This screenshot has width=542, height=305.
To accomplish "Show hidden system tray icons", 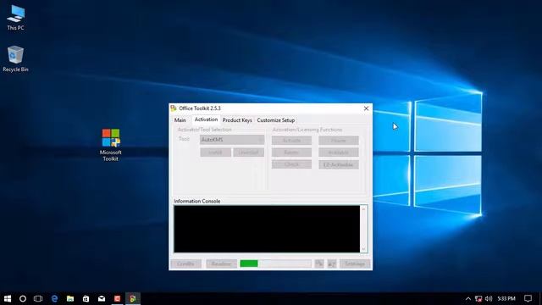I will [468, 298].
